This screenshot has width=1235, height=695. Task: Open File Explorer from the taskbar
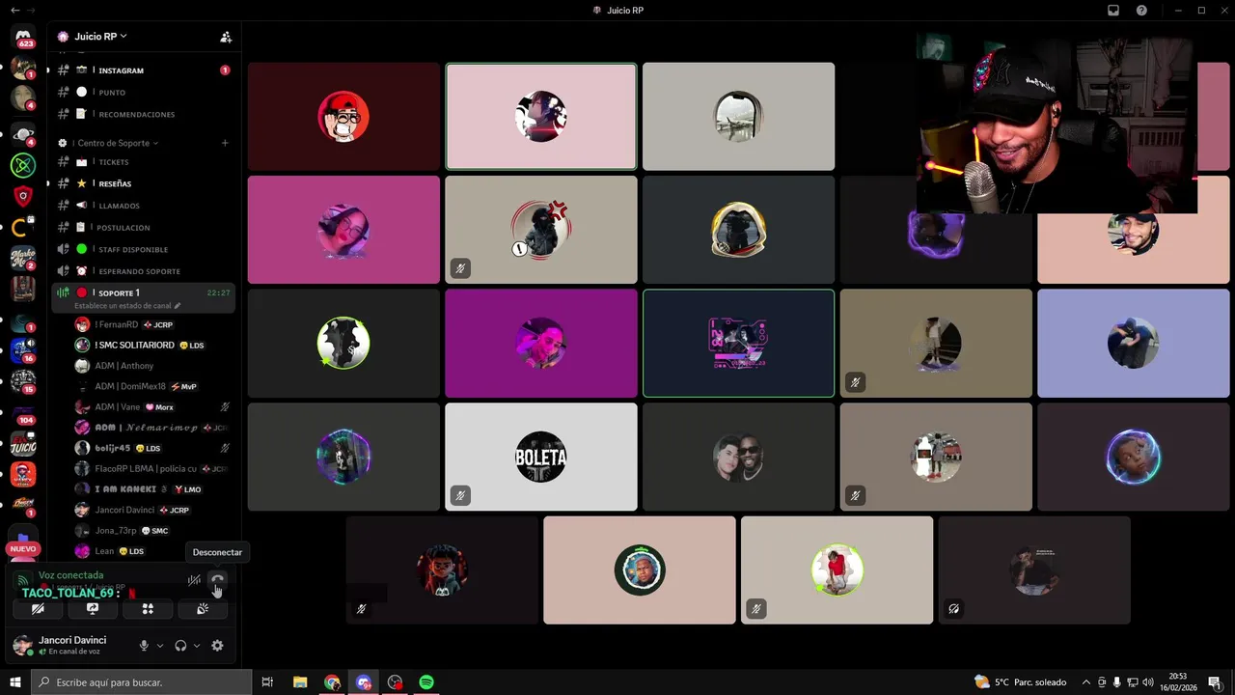click(300, 682)
